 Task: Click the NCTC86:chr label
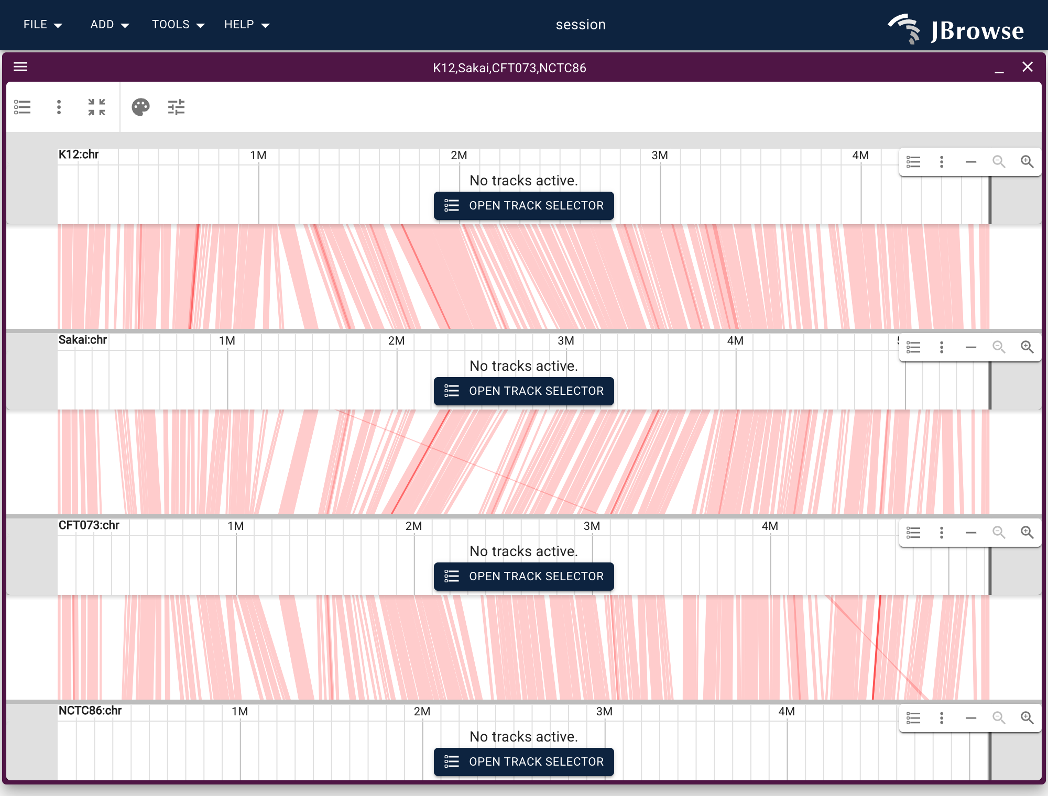90,711
